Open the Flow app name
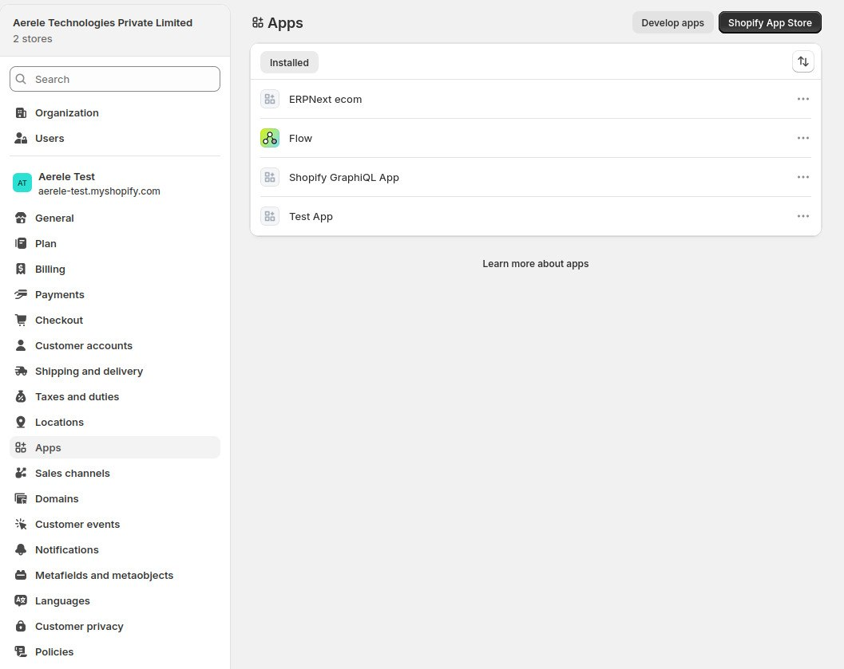844x669 pixels. [300, 138]
